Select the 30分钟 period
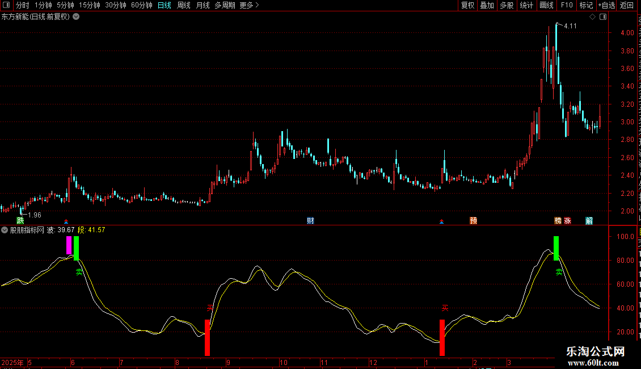The height and width of the screenshot is (369, 641). 115,5
